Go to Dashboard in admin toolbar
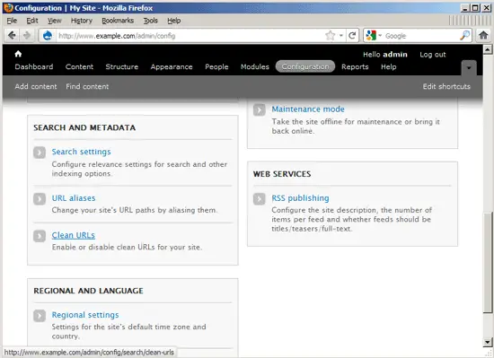The width and height of the screenshot is (494, 358). pyautogui.click(x=34, y=66)
